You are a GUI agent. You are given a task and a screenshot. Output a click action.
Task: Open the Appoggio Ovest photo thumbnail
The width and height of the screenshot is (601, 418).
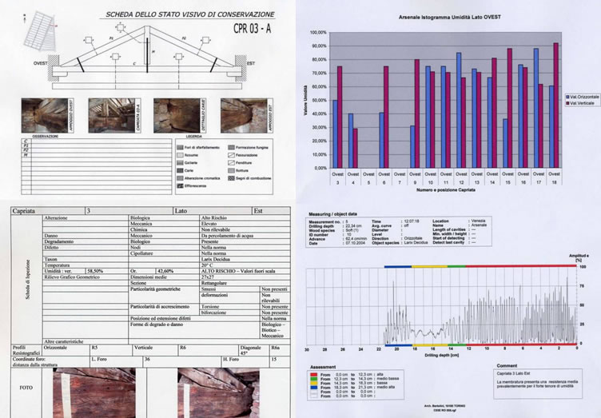(x=45, y=116)
